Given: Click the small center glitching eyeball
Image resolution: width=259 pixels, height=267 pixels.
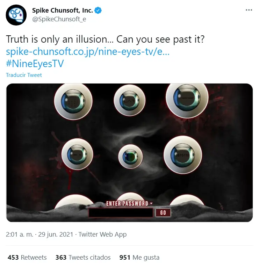Looking at the screenshot, I should click(130, 157).
